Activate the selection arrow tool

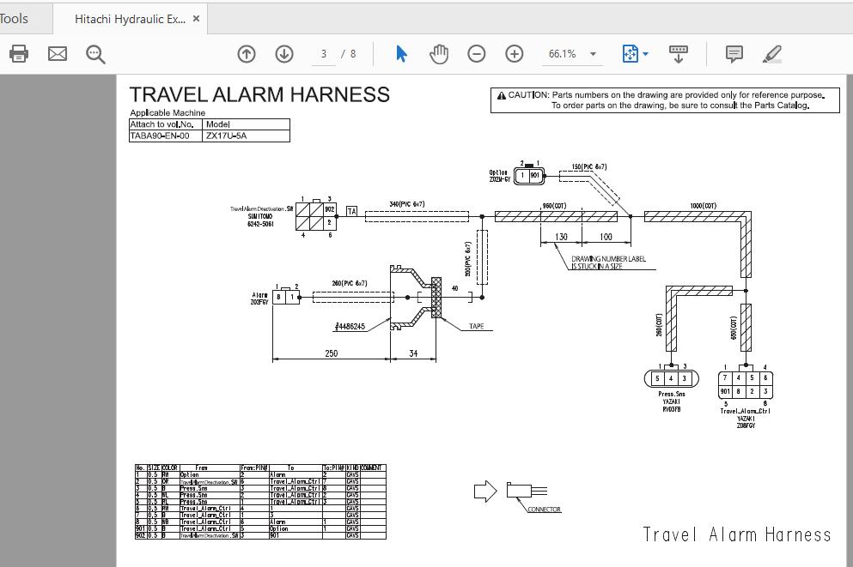[x=401, y=54]
